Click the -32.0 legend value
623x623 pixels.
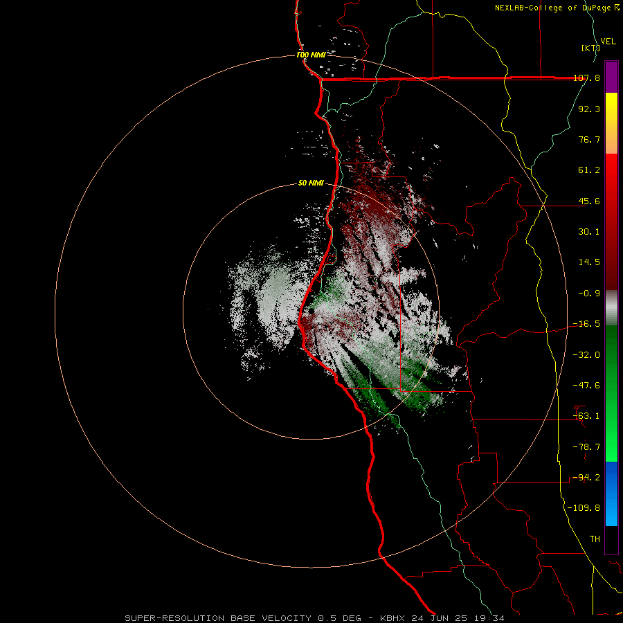click(586, 355)
